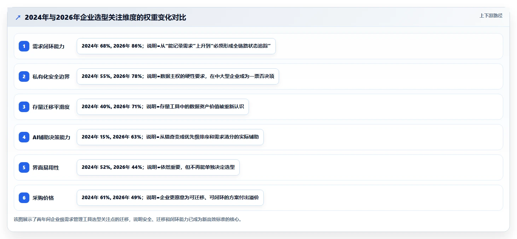Image resolution: width=517 pixels, height=239 pixels.
Task: Click the '2024年 61%, 2026年 49%' detail box
Action: pos(170,198)
